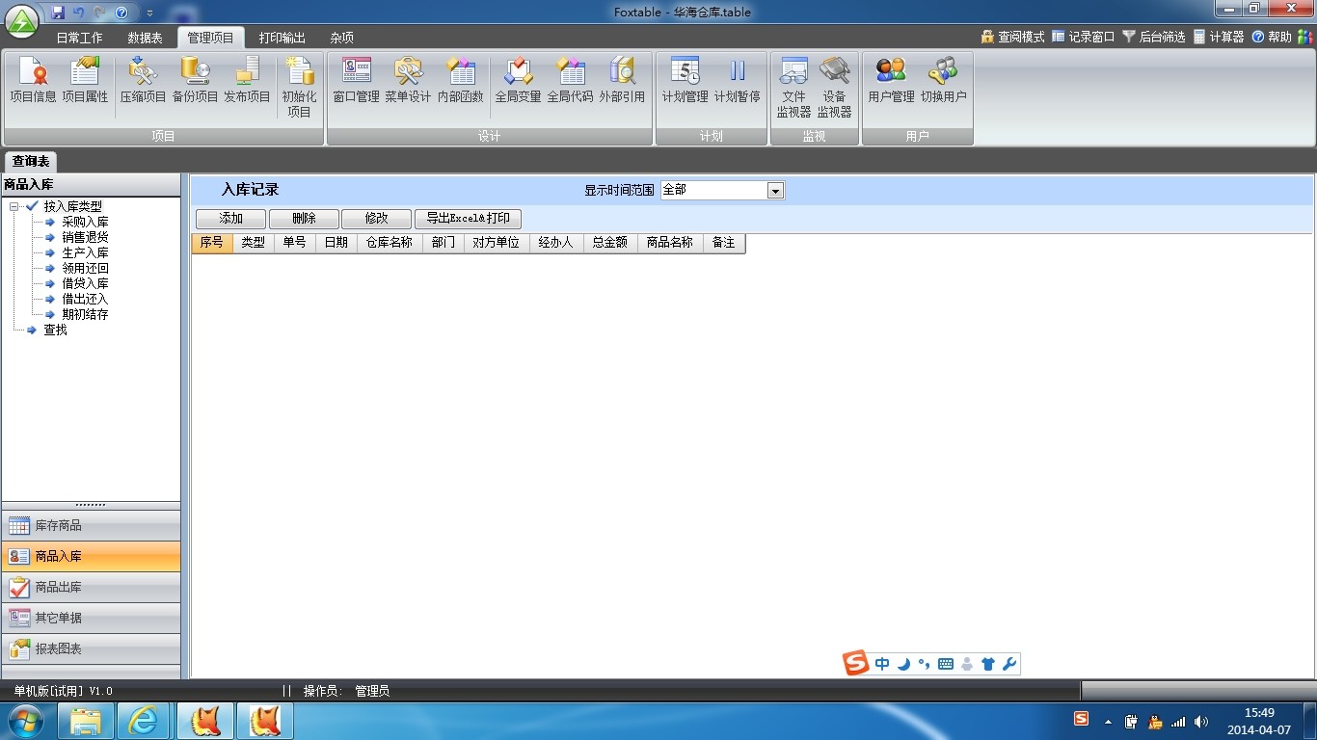Click 帮助 in the top right
This screenshot has height=740, width=1317.
[x=1272, y=37]
